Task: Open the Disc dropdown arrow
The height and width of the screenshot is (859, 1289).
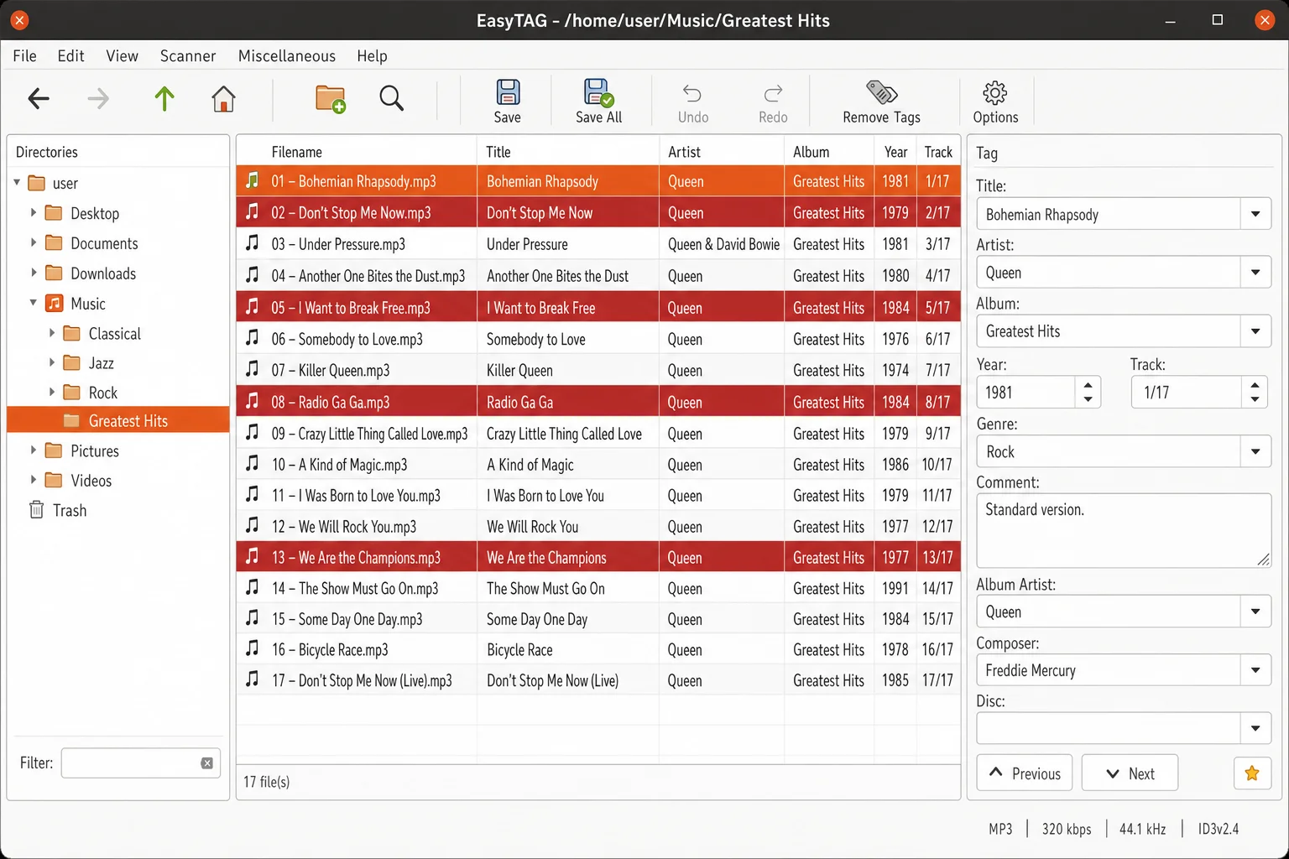Action: [x=1255, y=728]
